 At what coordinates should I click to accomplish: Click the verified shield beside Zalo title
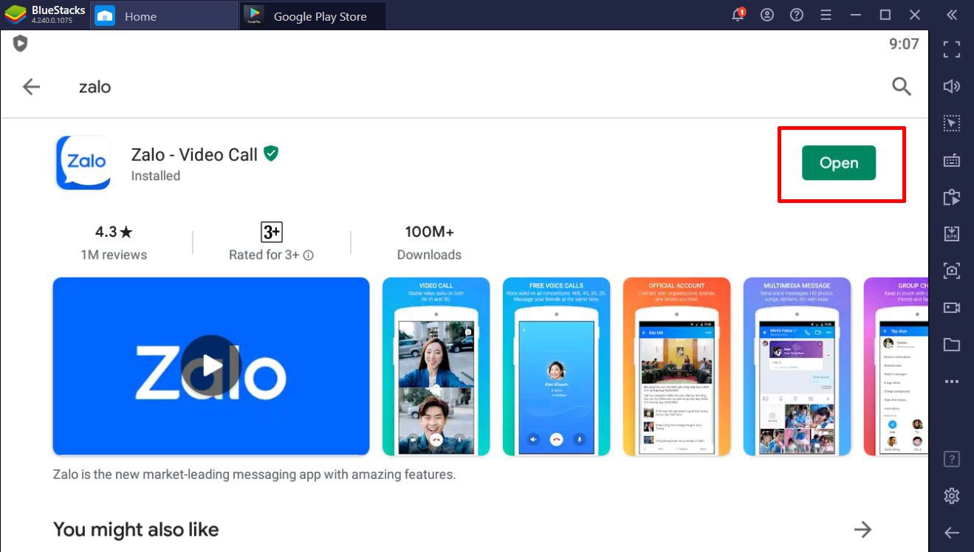coord(271,153)
